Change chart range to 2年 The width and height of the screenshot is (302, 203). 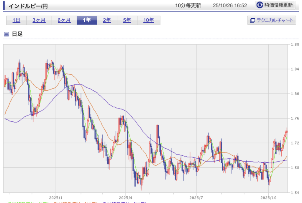[x=107, y=20]
